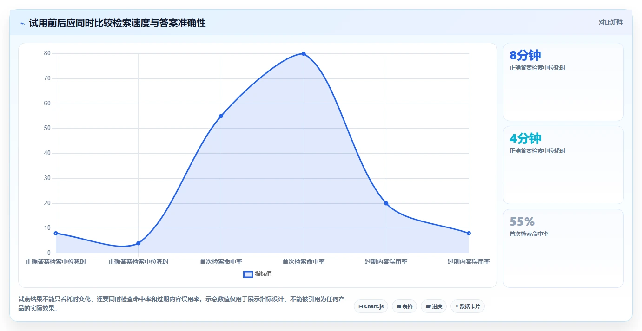The height and width of the screenshot is (331, 642).
Task: Click the y-axis label 40
Action: click(47, 153)
